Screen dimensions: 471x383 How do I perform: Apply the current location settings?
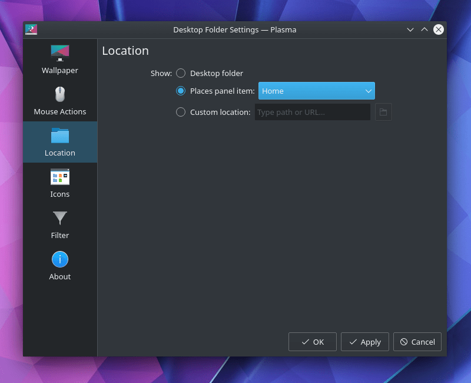click(364, 342)
